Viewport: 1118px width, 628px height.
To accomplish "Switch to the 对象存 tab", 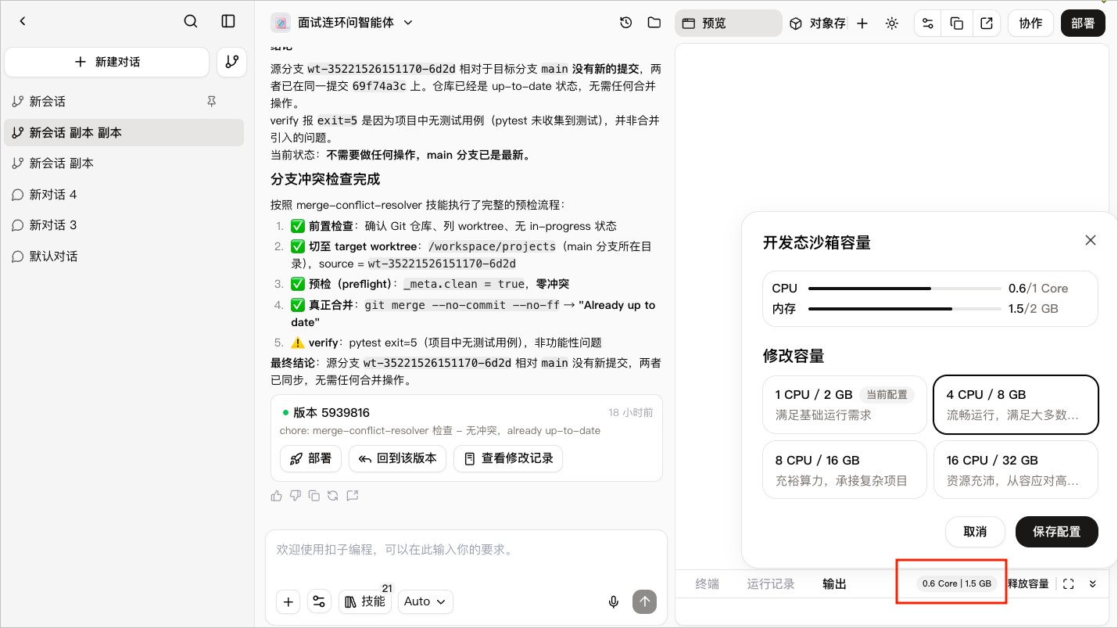I will point(817,23).
